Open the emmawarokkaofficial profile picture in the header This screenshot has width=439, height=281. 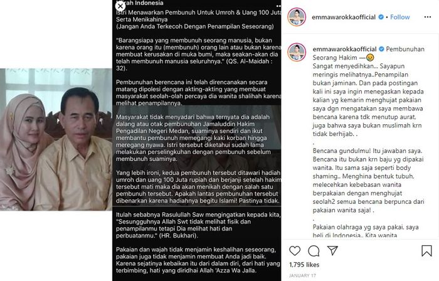(x=297, y=17)
